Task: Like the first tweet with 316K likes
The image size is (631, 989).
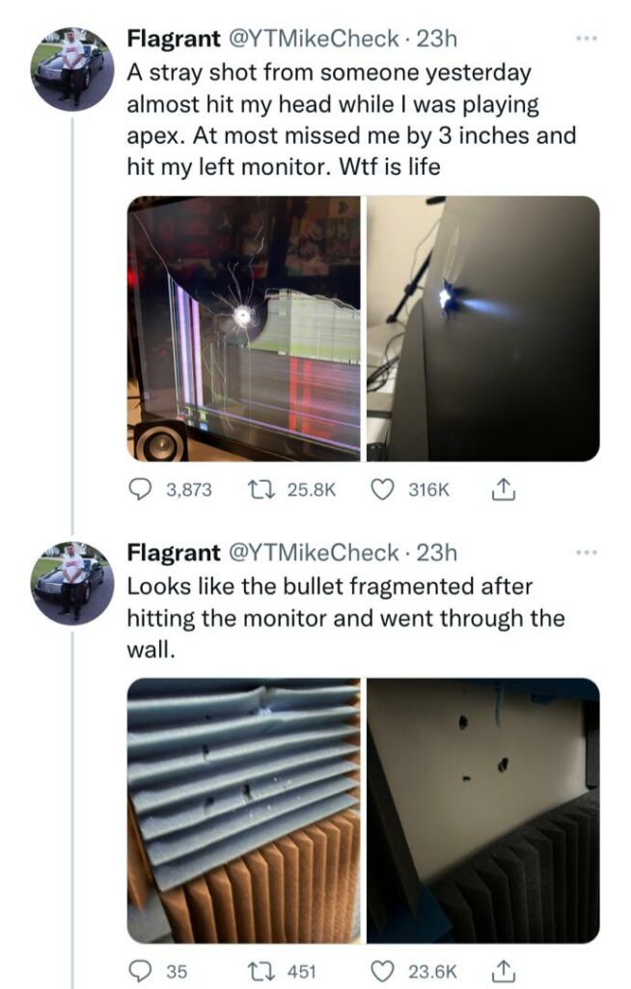Action: point(381,490)
